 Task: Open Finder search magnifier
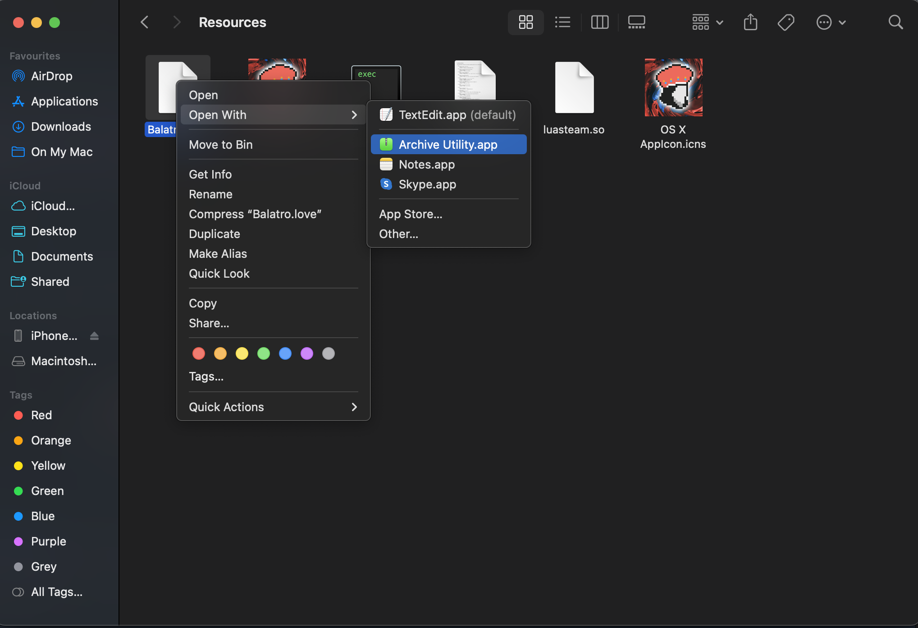(x=895, y=22)
